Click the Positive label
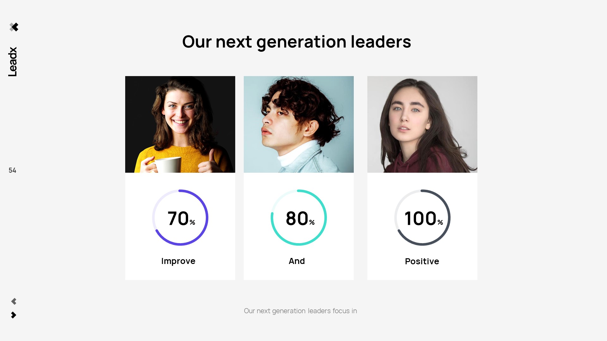This screenshot has height=341, width=607. pyautogui.click(x=422, y=261)
